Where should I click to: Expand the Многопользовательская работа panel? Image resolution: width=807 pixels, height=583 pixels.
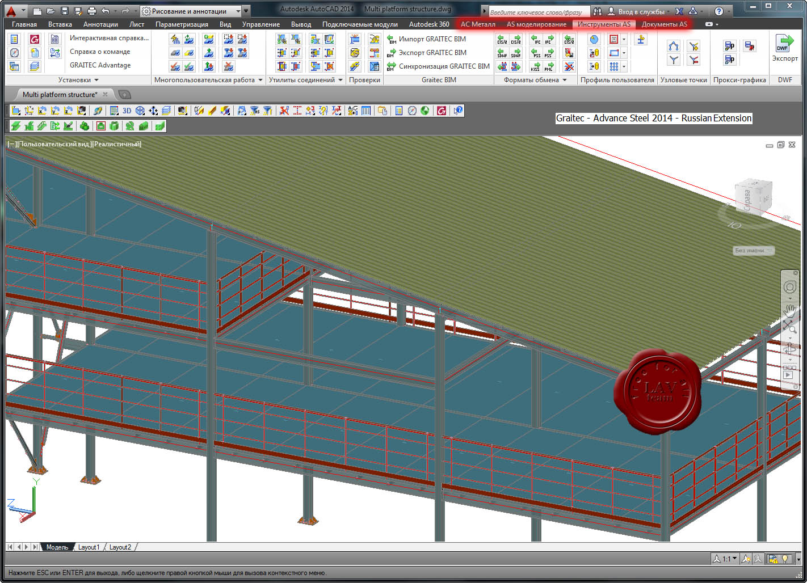(x=260, y=80)
